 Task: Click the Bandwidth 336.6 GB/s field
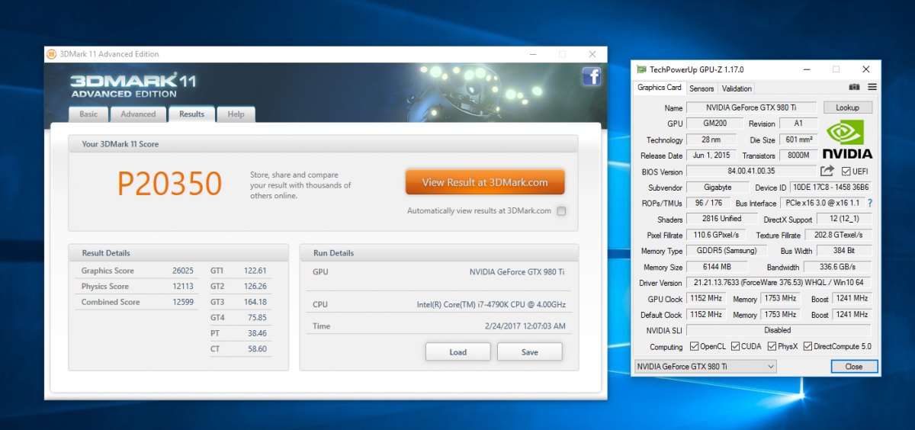pos(837,267)
